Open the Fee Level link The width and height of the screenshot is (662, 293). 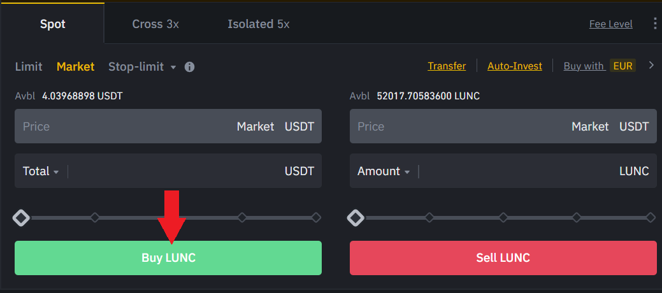610,24
